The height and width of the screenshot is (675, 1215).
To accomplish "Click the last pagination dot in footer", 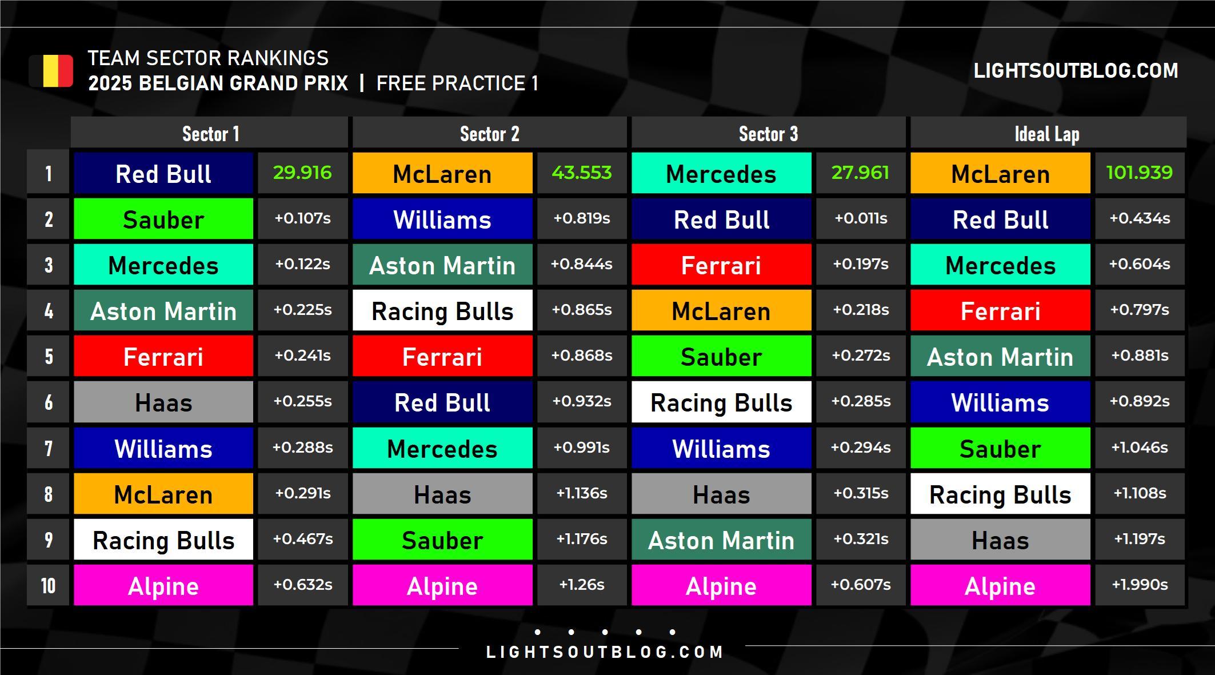I will point(673,632).
